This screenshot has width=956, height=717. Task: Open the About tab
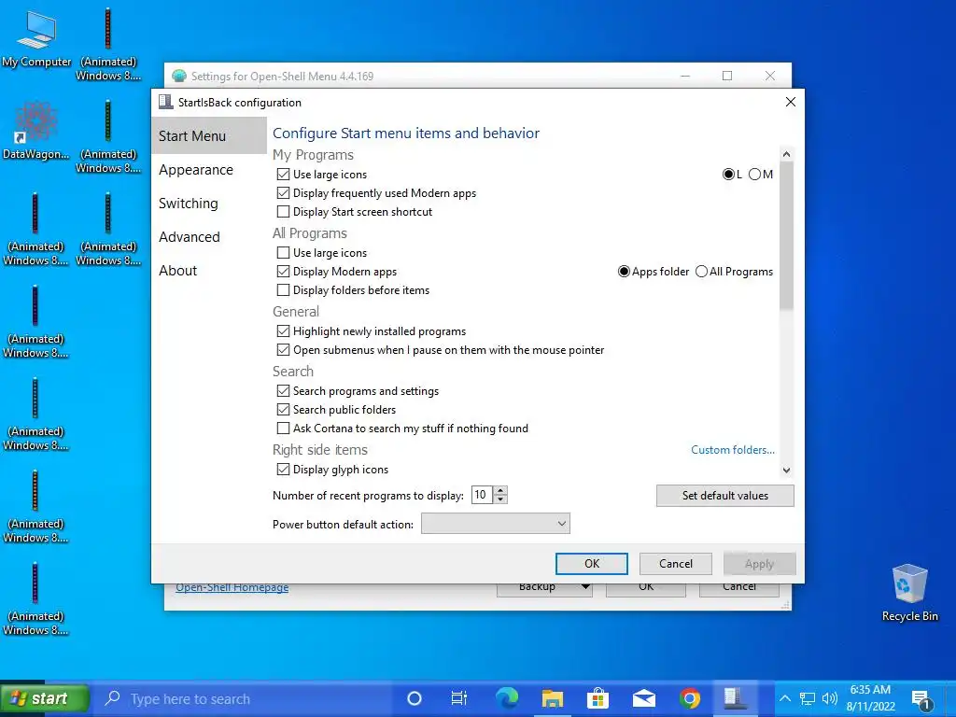tap(209, 270)
